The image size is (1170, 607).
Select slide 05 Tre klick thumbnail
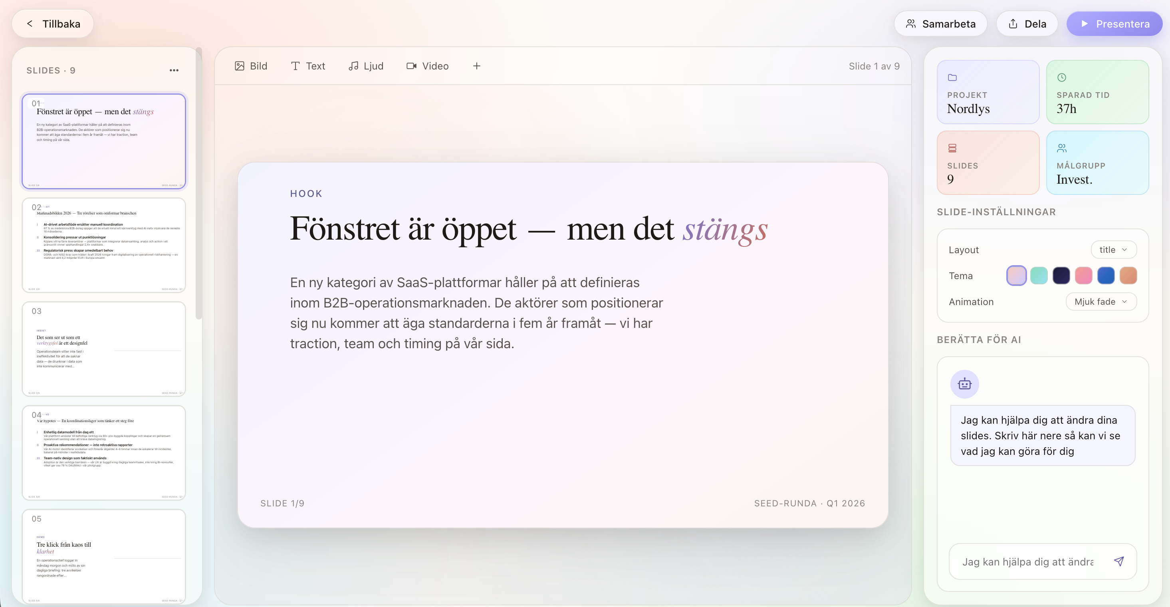click(x=104, y=556)
